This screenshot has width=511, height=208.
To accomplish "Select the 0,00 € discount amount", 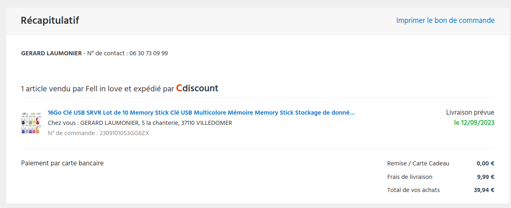I will tap(485, 163).
